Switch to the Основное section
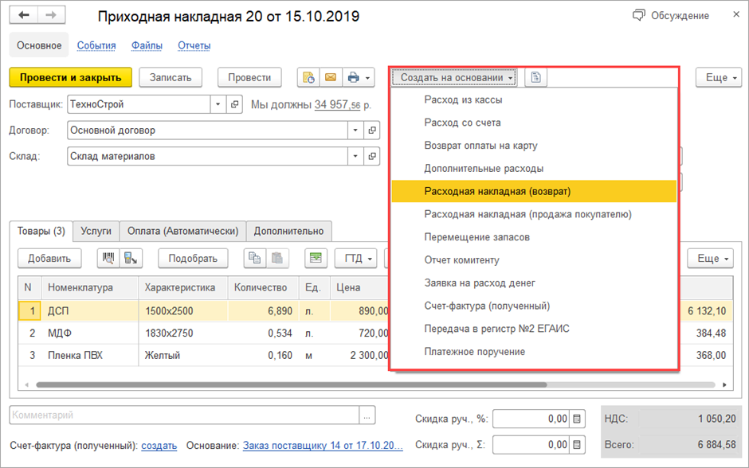This screenshot has width=749, height=468. tap(39, 45)
